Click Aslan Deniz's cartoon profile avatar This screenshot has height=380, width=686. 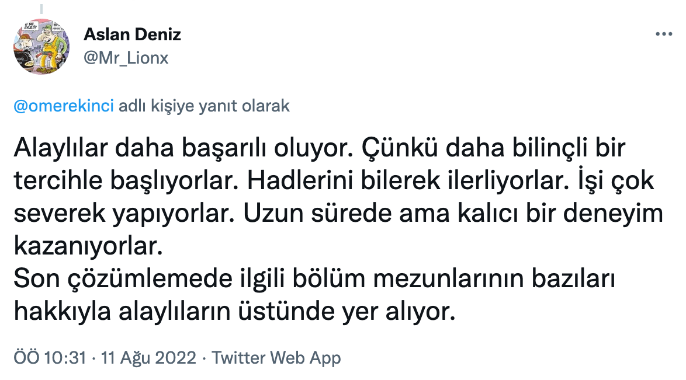point(41,47)
